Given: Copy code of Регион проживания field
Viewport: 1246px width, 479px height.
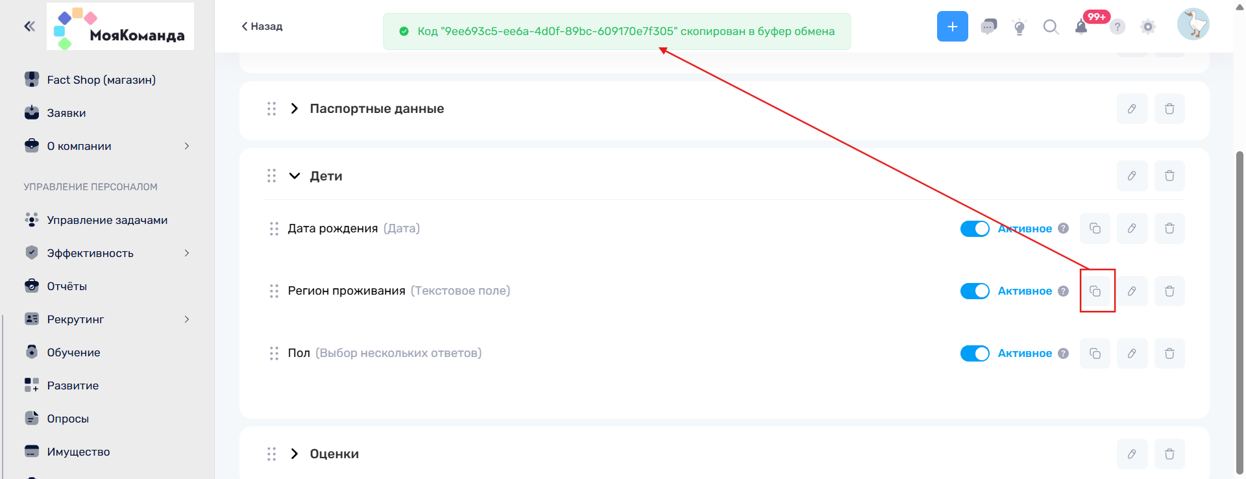Looking at the screenshot, I should click(x=1095, y=291).
